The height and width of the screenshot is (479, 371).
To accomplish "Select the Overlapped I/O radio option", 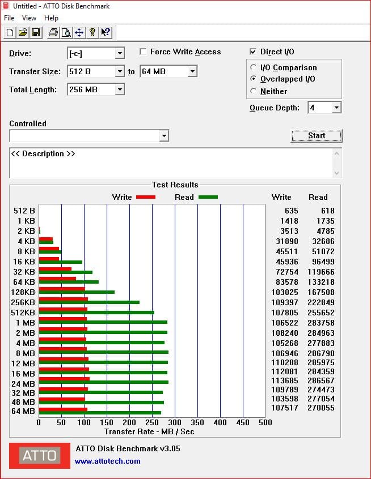I will coord(253,79).
